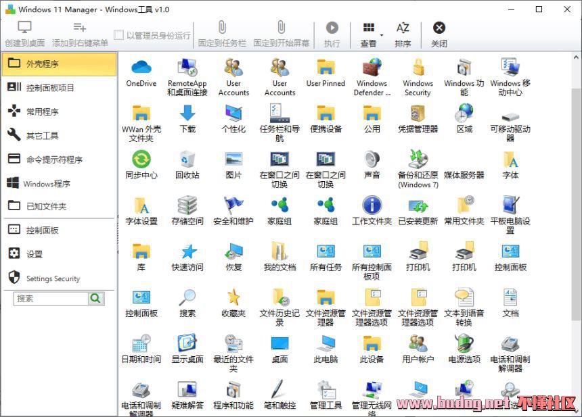Click 固定到开始屏幕 toolbar button

[282, 34]
